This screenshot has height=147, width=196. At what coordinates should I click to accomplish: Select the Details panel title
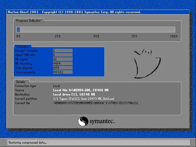(21, 82)
